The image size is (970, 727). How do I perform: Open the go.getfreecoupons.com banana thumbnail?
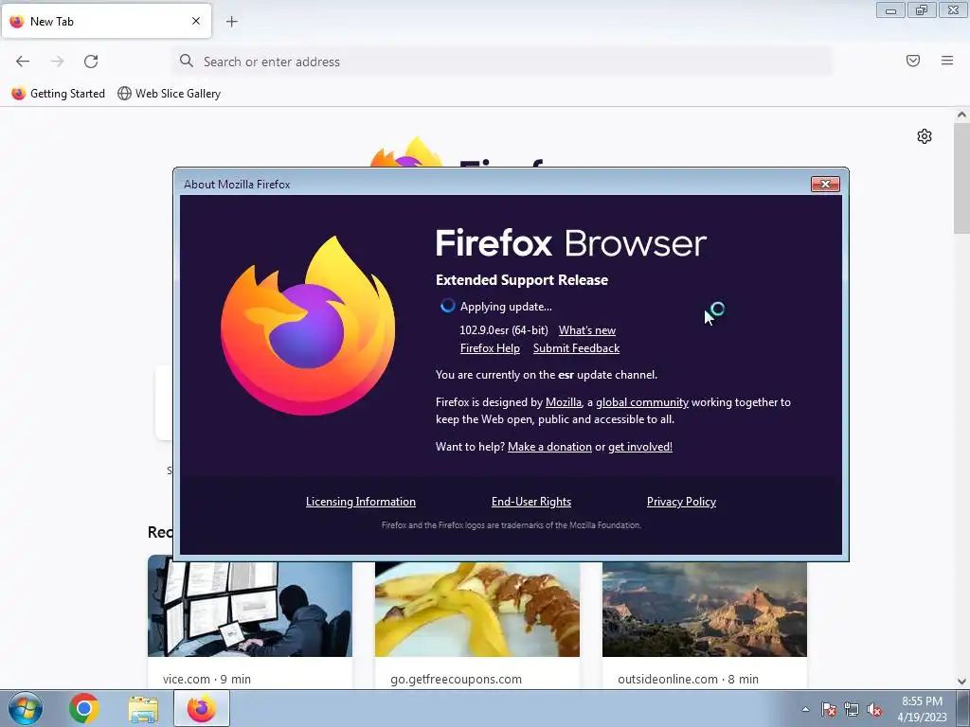[x=477, y=609]
